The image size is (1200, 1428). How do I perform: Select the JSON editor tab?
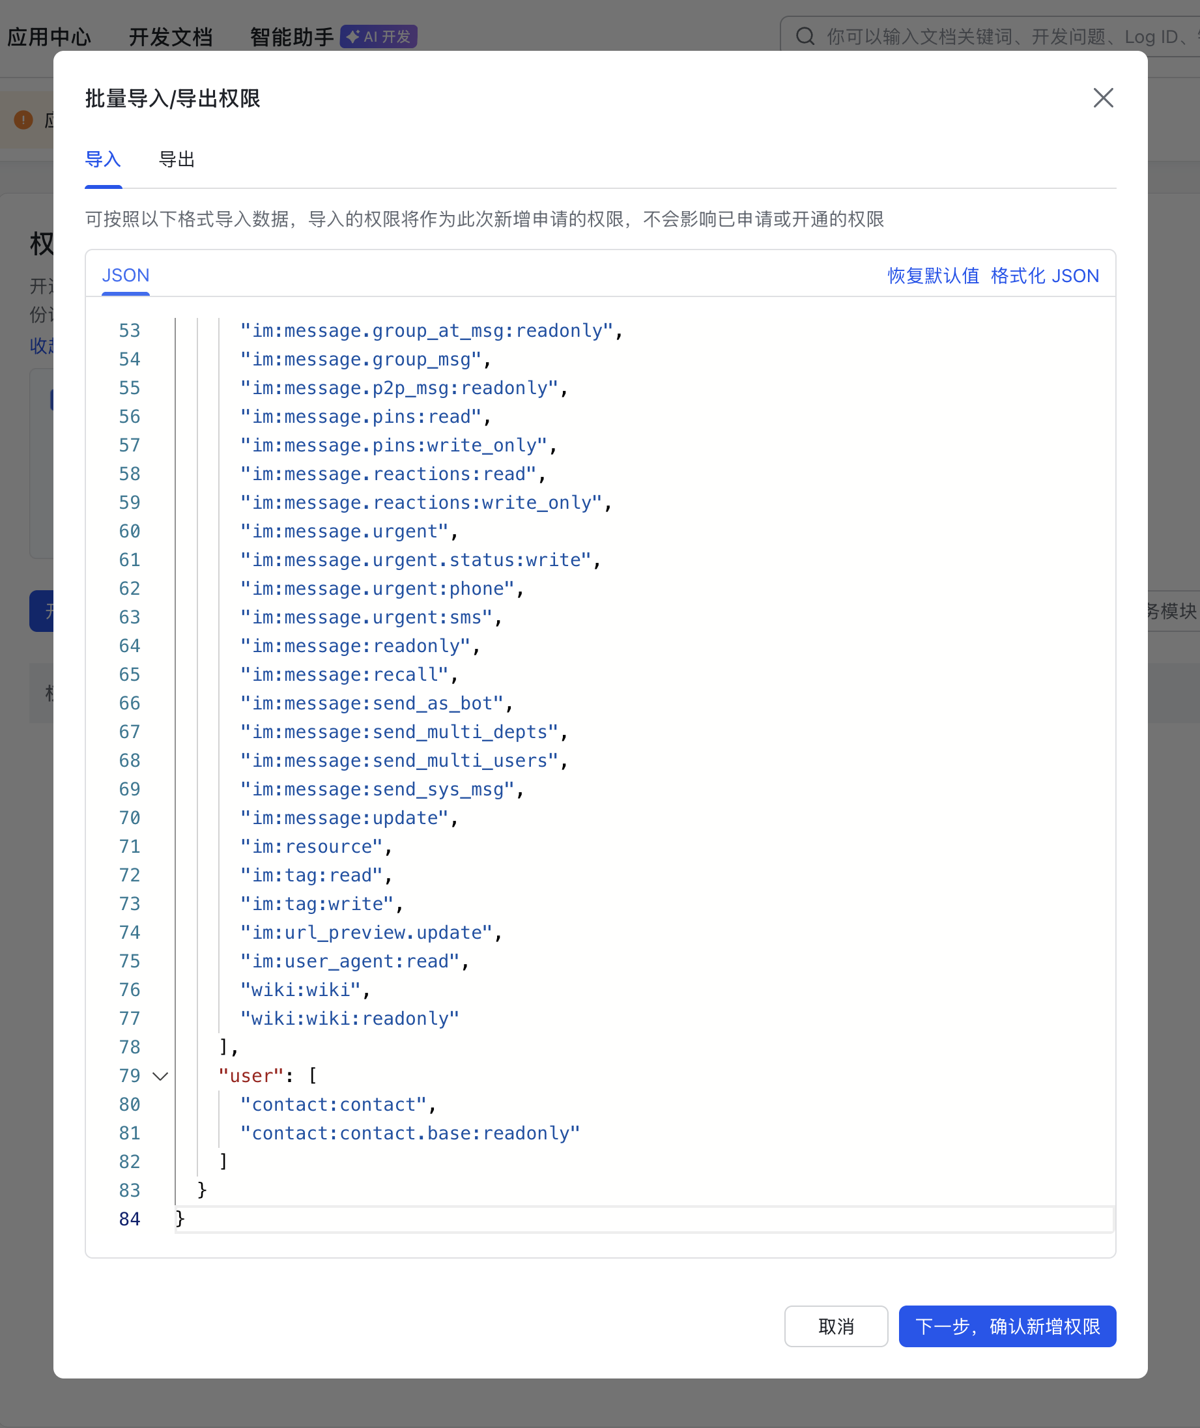click(125, 276)
